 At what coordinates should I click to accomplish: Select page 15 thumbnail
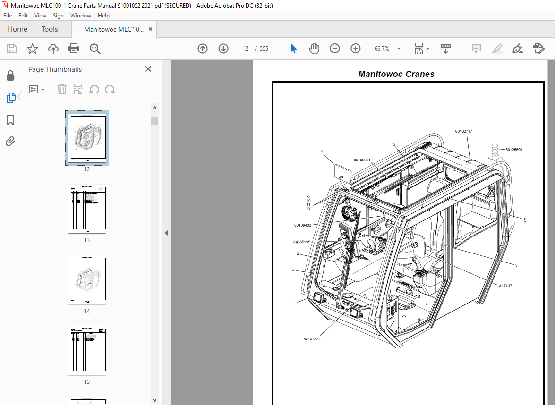tap(87, 350)
